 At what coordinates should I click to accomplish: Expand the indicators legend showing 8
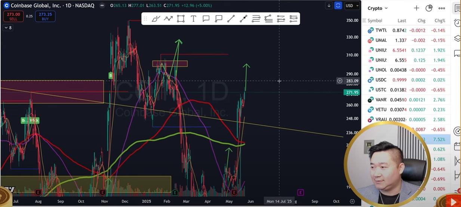(8, 28)
